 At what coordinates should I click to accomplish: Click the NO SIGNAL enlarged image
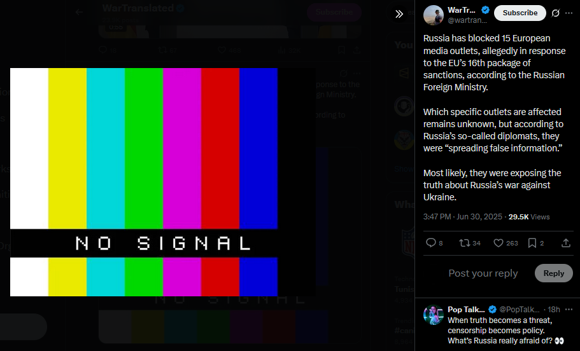pyautogui.click(x=144, y=182)
